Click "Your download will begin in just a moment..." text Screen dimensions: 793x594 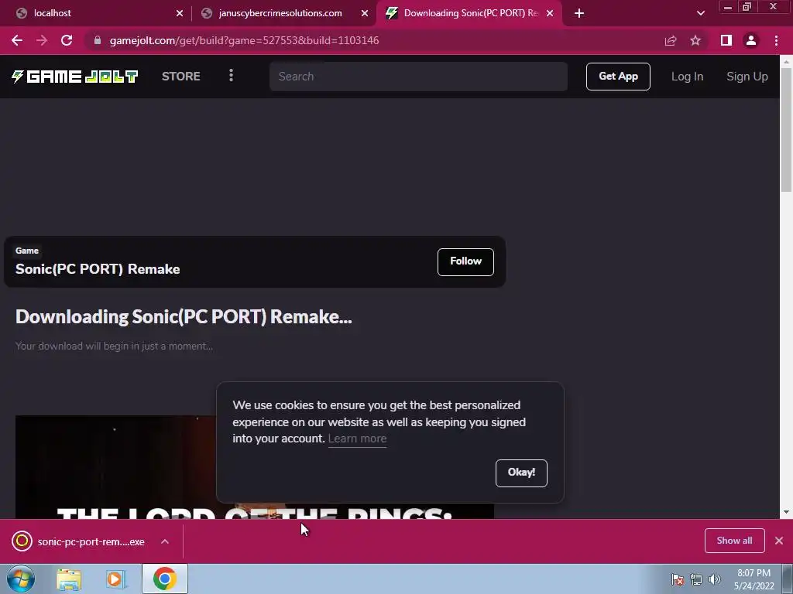[x=114, y=346]
